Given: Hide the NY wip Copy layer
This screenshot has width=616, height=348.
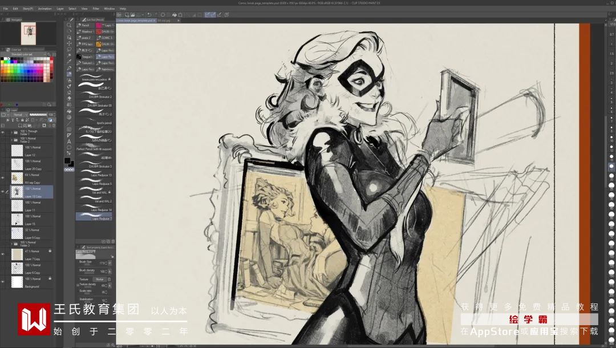Looking at the screenshot, I should pos(3,178).
